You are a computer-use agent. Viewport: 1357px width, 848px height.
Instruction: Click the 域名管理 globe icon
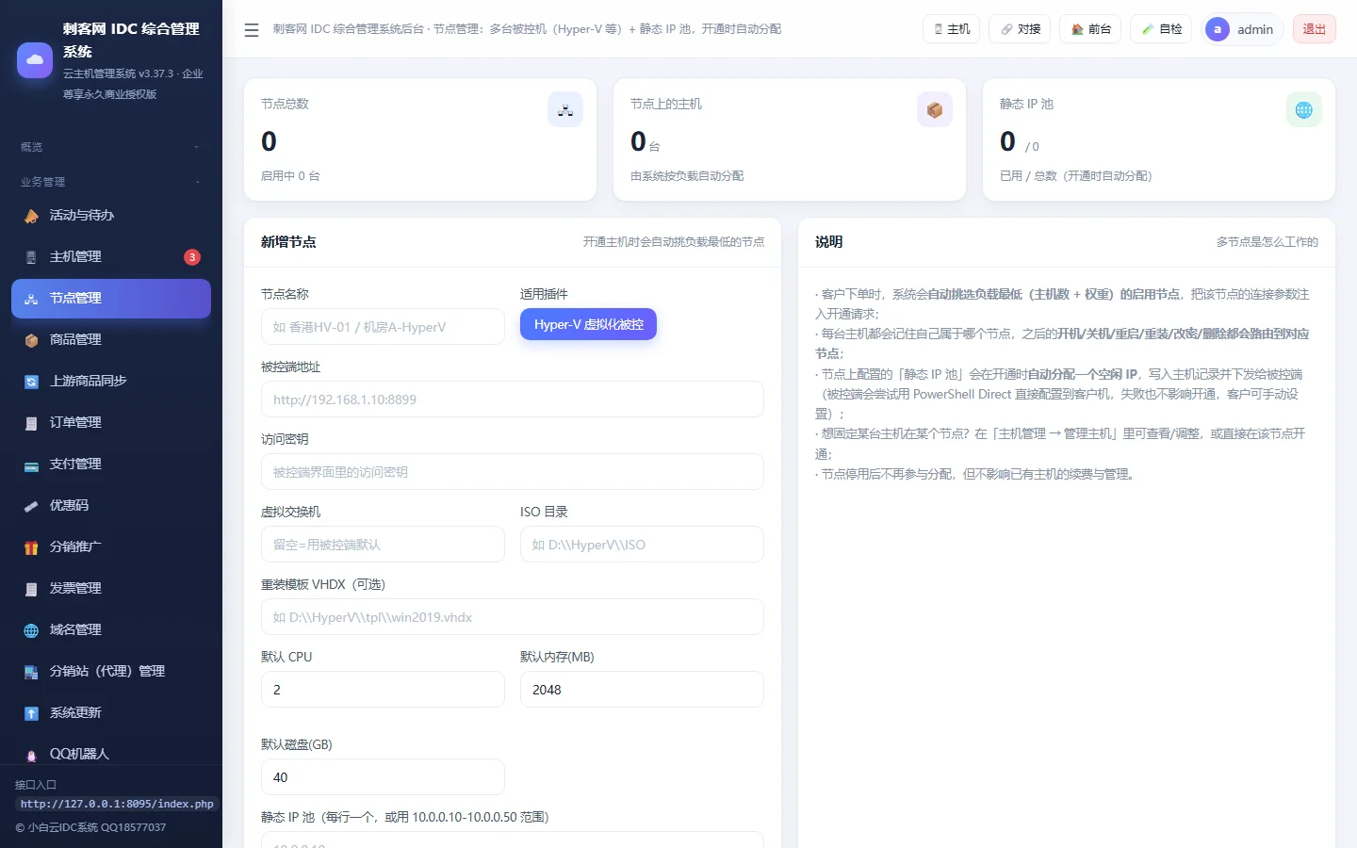31,630
